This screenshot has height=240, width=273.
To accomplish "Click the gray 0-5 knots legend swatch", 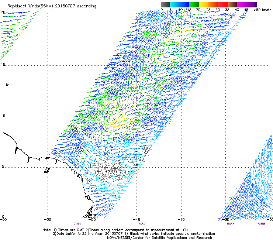I will click(x=165, y=4).
